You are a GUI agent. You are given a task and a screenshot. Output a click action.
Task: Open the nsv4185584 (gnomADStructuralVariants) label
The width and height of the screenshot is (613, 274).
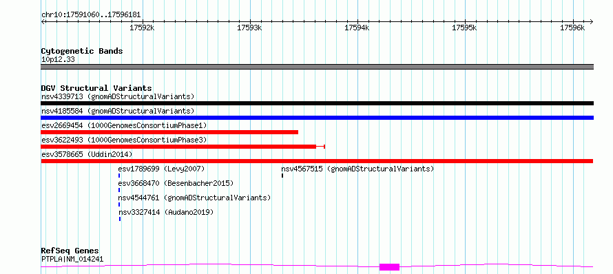click(x=118, y=111)
